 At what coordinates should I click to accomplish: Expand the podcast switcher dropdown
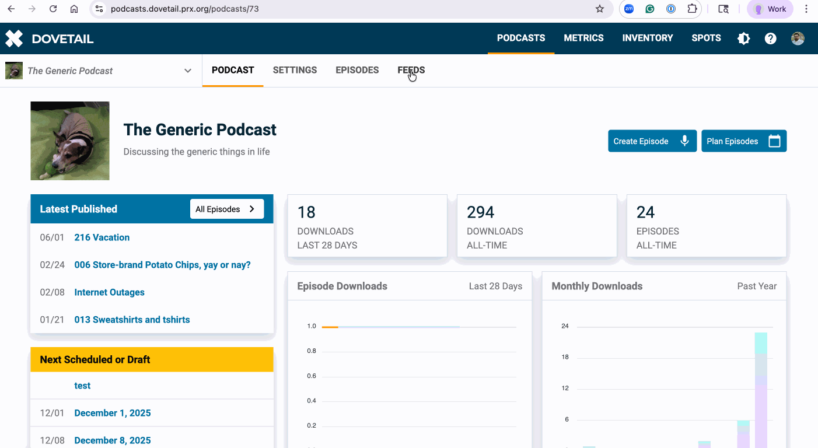[187, 71]
